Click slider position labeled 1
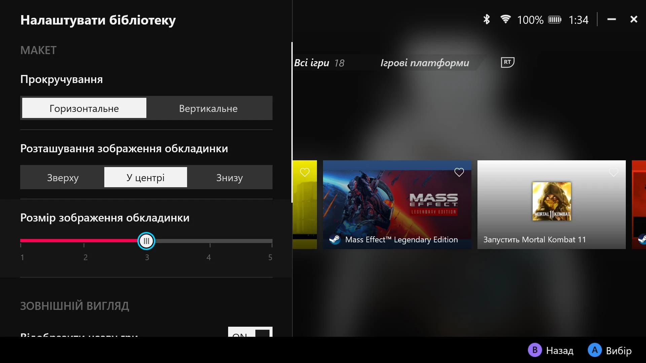Viewport: 646px width, 363px height. (22, 257)
